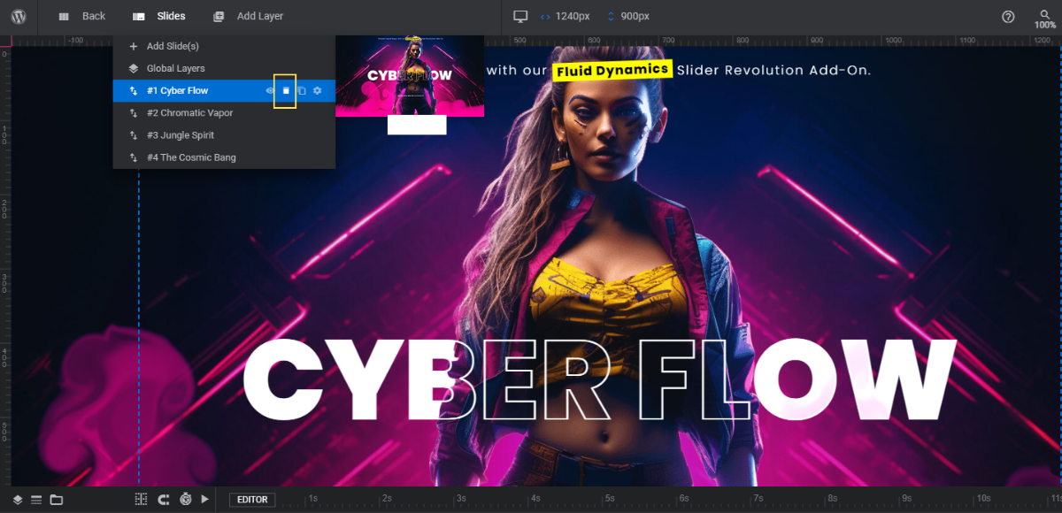Toggle visibility of the Cyber Flow slide

(x=270, y=90)
